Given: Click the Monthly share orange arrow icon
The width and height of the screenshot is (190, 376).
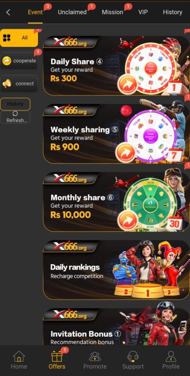Looking at the screenshot, I should tap(128, 220).
